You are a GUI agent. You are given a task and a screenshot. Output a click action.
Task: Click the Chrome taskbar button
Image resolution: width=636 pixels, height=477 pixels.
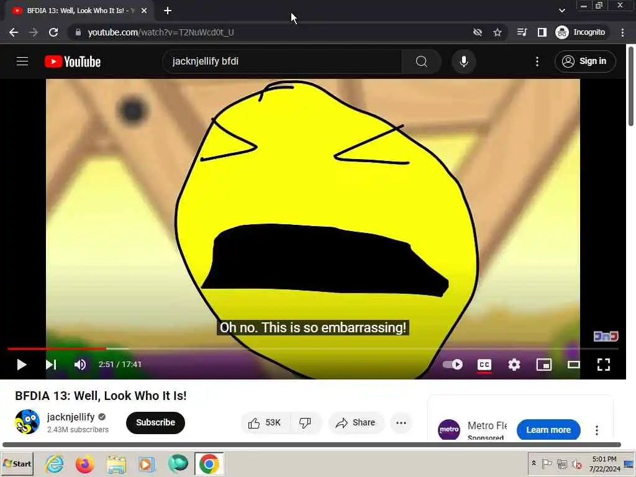point(209,463)
